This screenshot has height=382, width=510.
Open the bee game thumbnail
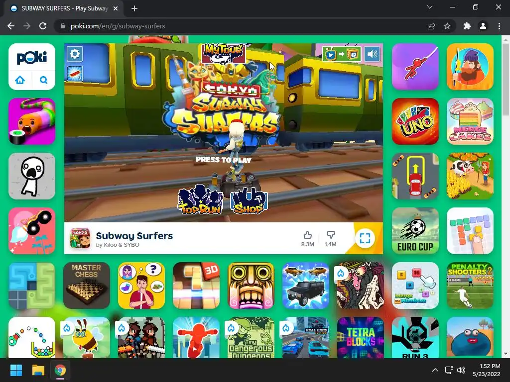tap(87, 338)
